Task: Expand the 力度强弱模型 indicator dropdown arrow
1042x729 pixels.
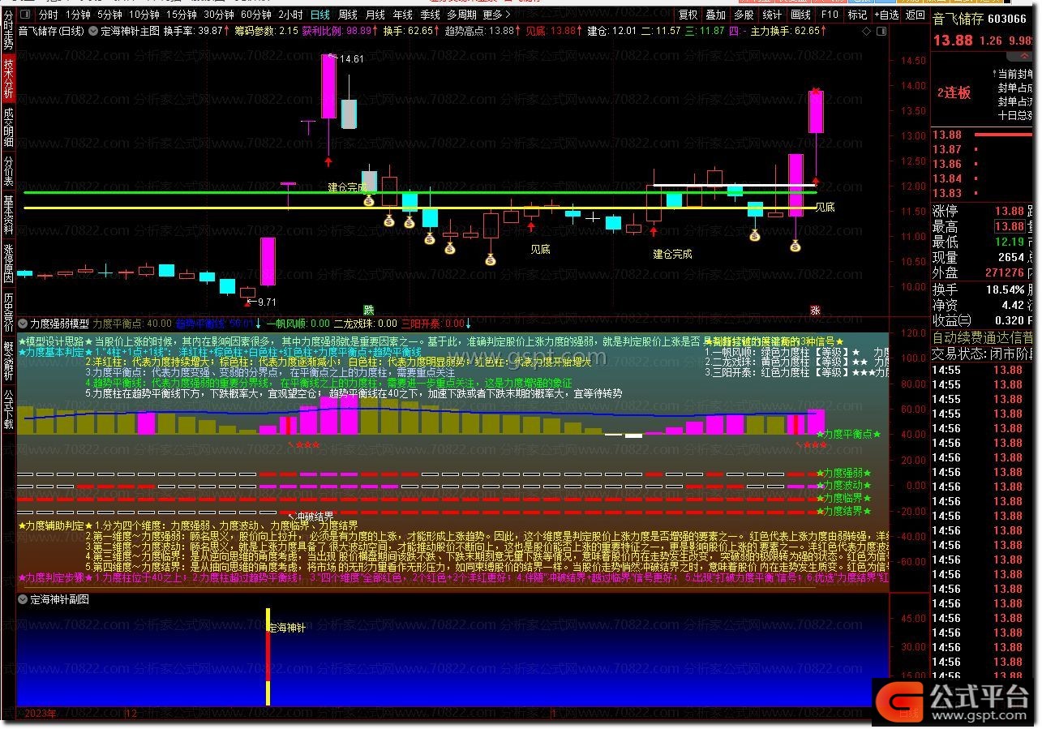Action: (x=23, y=323)
